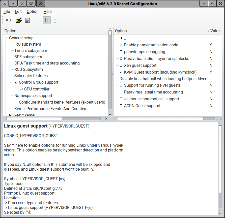
Task: Open a config file with folder icon
Action: coord(19,20)
